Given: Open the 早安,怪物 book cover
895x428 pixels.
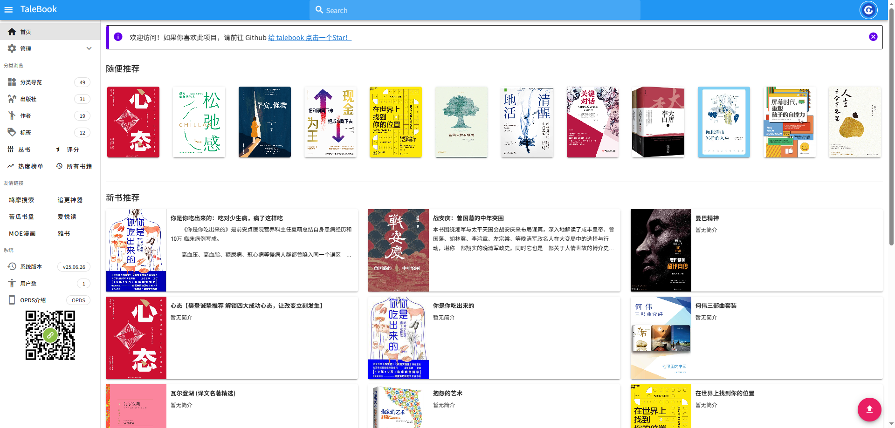Looking at the screenshot, I should point(265,122).
